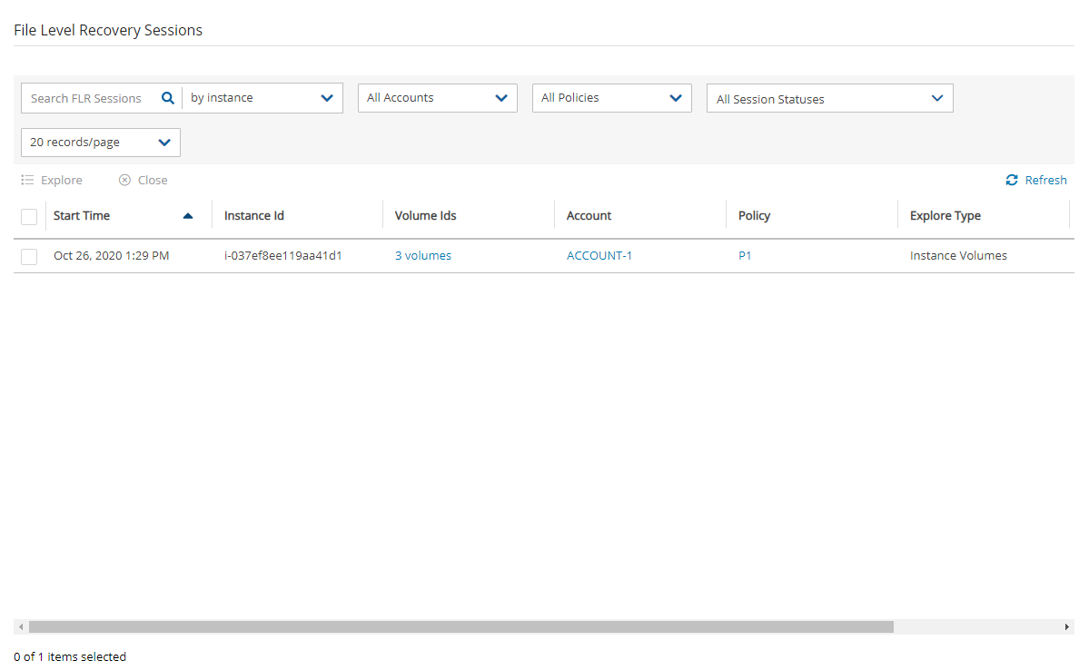Click the horizontal scrollbar thumb
Viewport: 1089px width, 670px height.
coord(460,627)
